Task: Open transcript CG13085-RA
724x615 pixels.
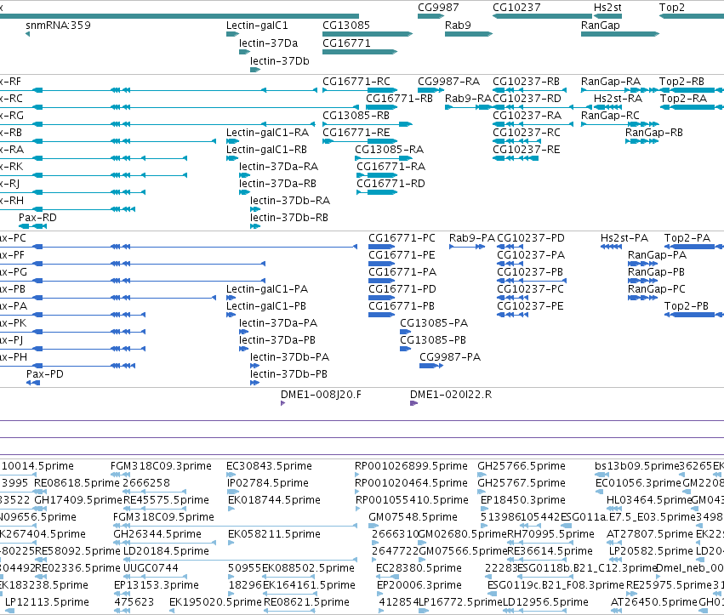Action: 383,158
